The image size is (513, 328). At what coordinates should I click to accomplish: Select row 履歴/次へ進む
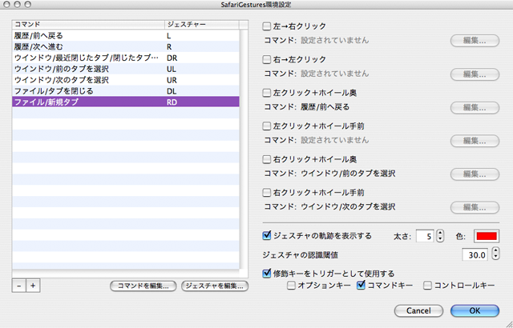tap(126, 46)
